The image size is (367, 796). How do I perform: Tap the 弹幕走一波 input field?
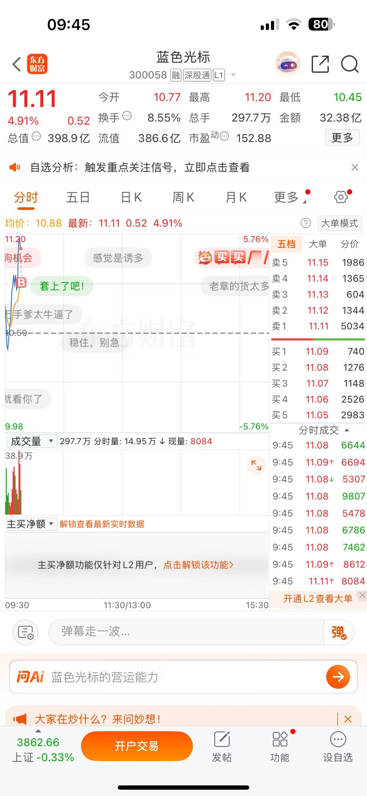coord(186,632)
